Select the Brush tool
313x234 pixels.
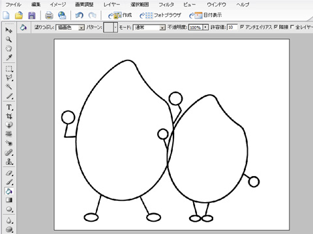[x=9, y=182]
